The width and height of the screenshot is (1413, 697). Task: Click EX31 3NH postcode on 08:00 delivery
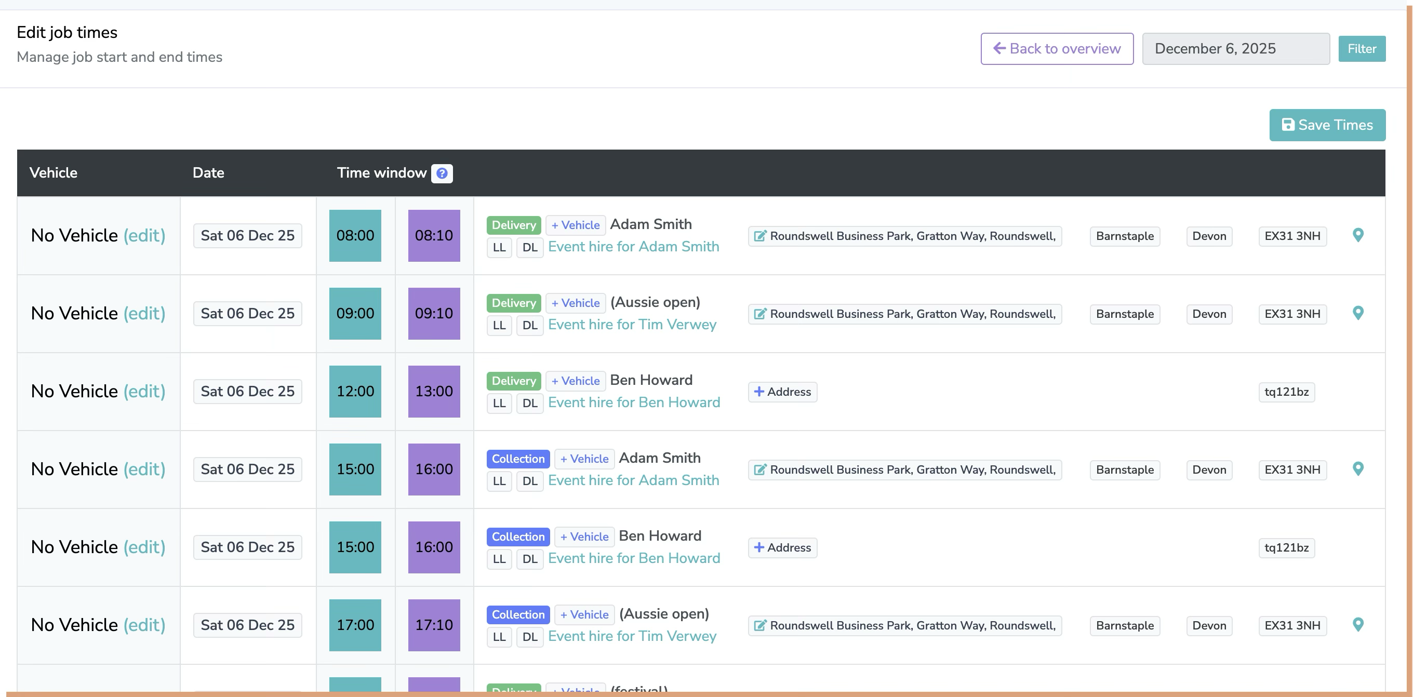click(x=1292, y=236)
